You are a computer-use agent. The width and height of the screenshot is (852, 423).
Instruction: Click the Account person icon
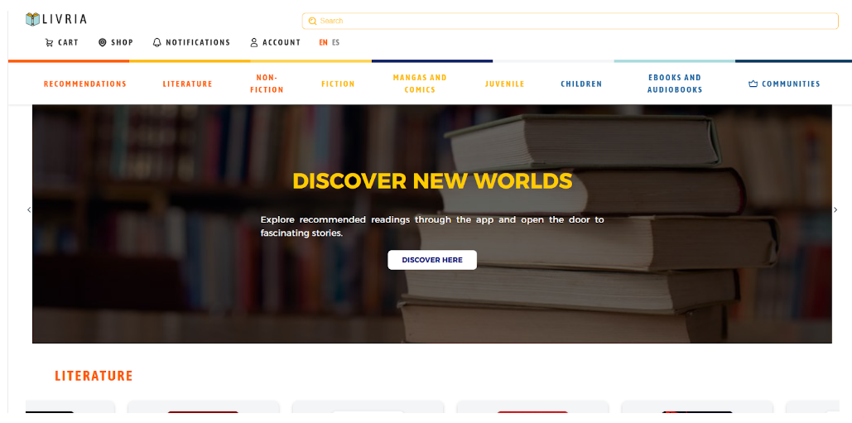point(253,42)
